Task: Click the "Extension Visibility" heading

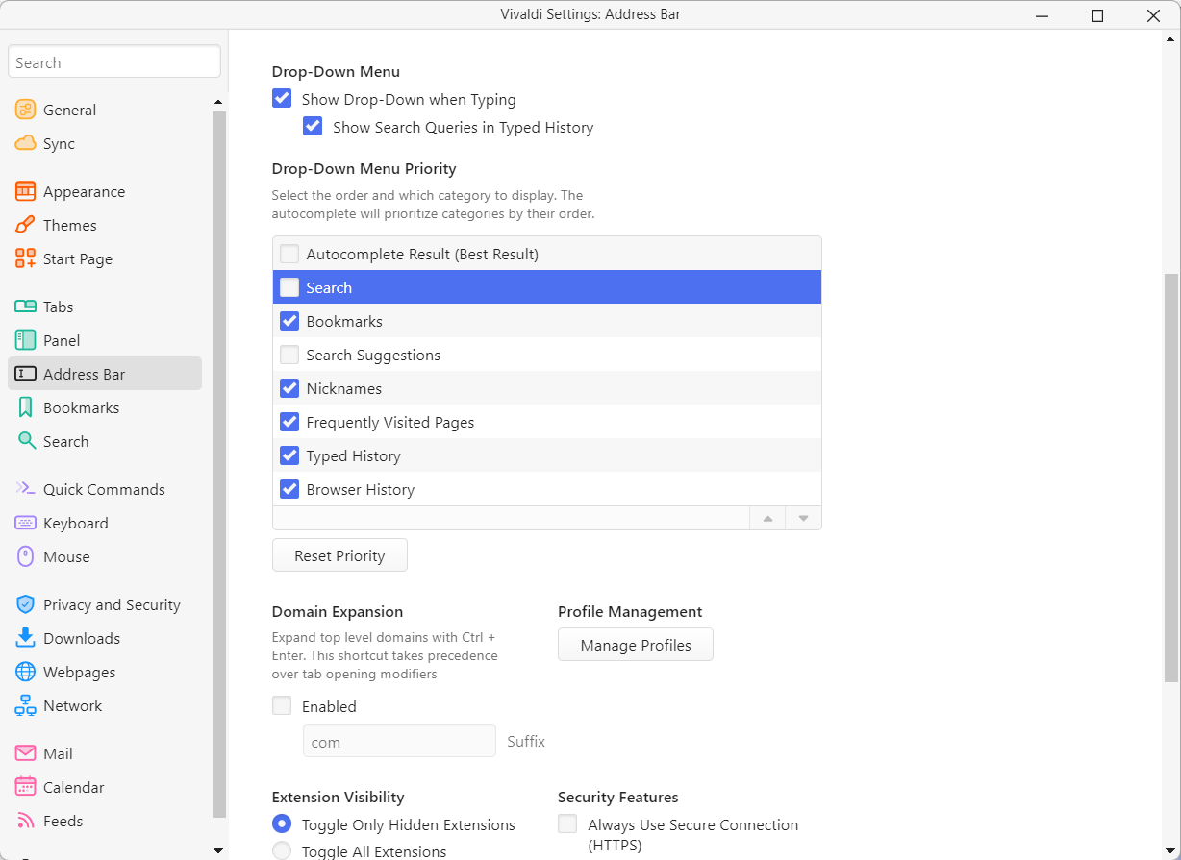Action: click(x=339, y=798)
